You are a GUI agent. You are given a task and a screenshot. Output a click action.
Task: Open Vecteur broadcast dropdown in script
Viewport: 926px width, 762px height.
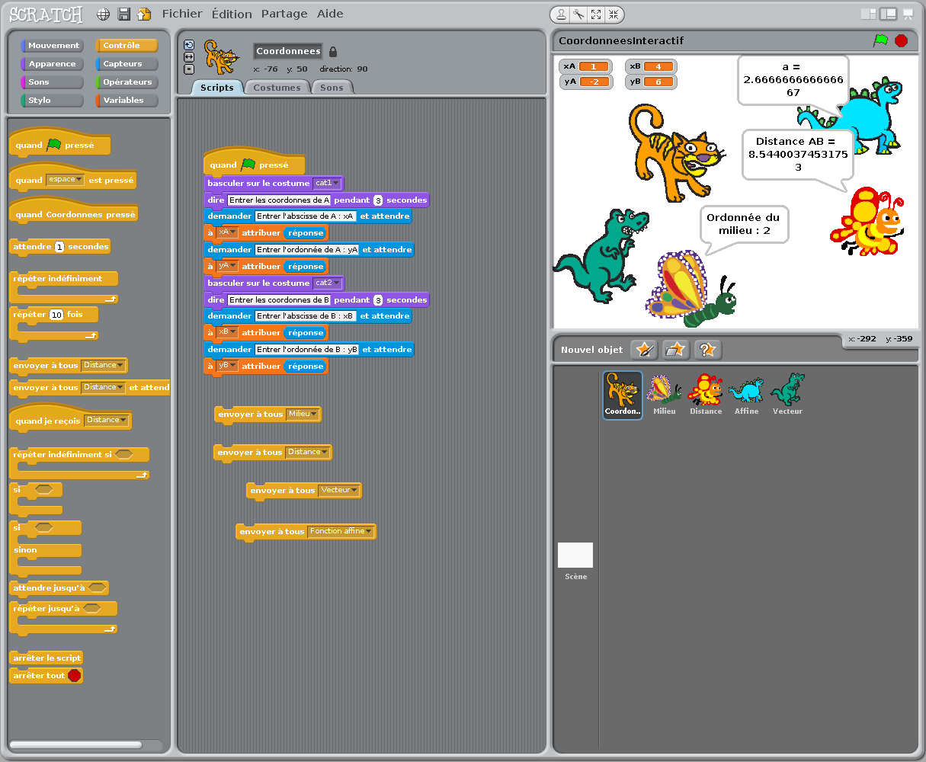pos(338,490)
